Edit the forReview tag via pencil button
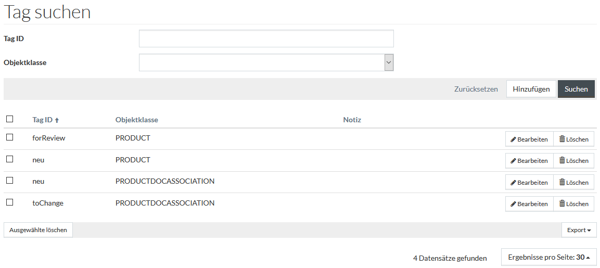 pos(529,139)
